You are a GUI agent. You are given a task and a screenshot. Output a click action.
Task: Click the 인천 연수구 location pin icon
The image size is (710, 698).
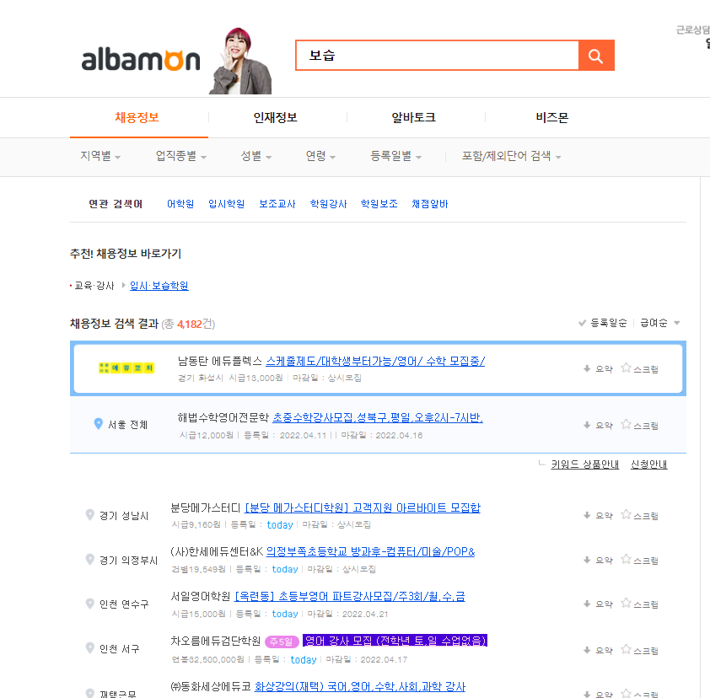89,604
